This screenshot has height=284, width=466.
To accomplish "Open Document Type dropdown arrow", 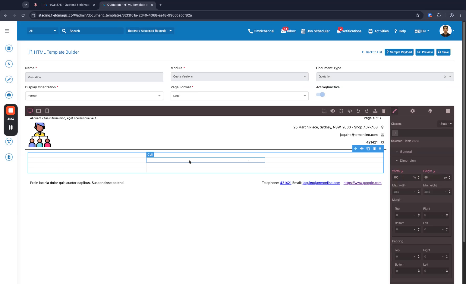I will pyautogui.click(x=450, y=77).
